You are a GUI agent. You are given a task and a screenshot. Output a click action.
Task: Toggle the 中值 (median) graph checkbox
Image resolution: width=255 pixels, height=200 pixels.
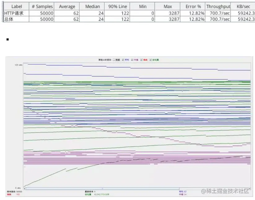(132, 60)
